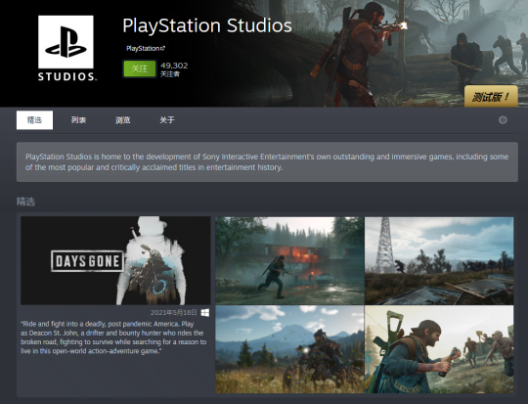Click the PlayStation Studios logo
The width and height of the screenshot is (528, 404).
(66, 48)
